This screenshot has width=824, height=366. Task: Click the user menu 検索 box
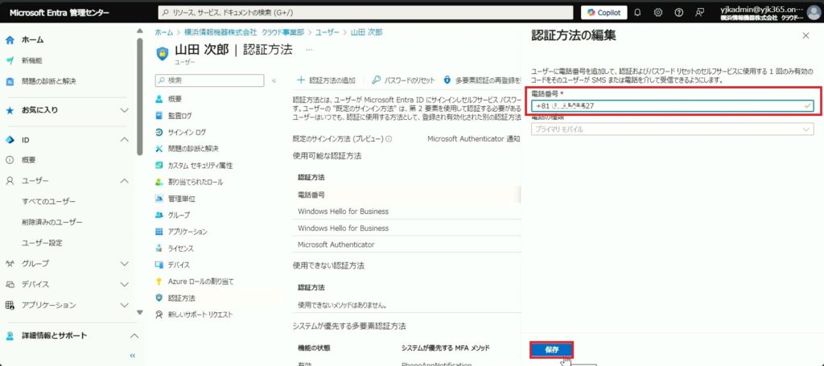(x=210, y=80)
